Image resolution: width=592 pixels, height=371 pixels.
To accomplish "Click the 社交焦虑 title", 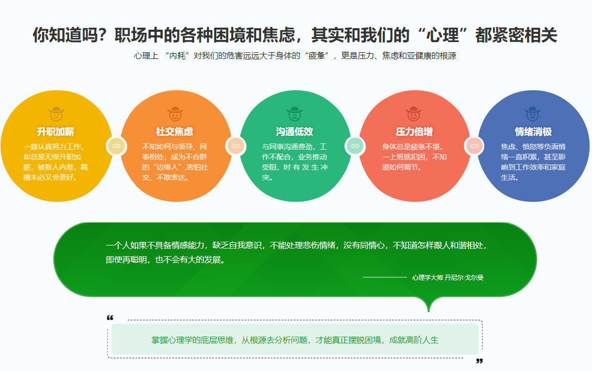I will pos(175,132).
